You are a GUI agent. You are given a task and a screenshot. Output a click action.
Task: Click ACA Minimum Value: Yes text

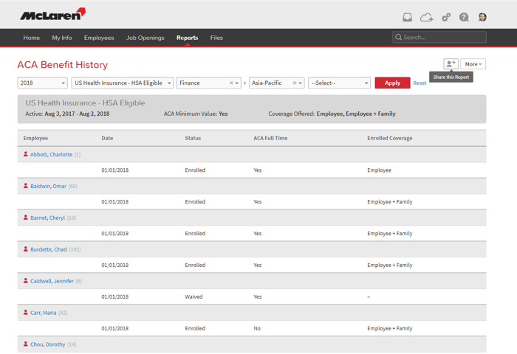pyautogui.click(x=196, y=114)
